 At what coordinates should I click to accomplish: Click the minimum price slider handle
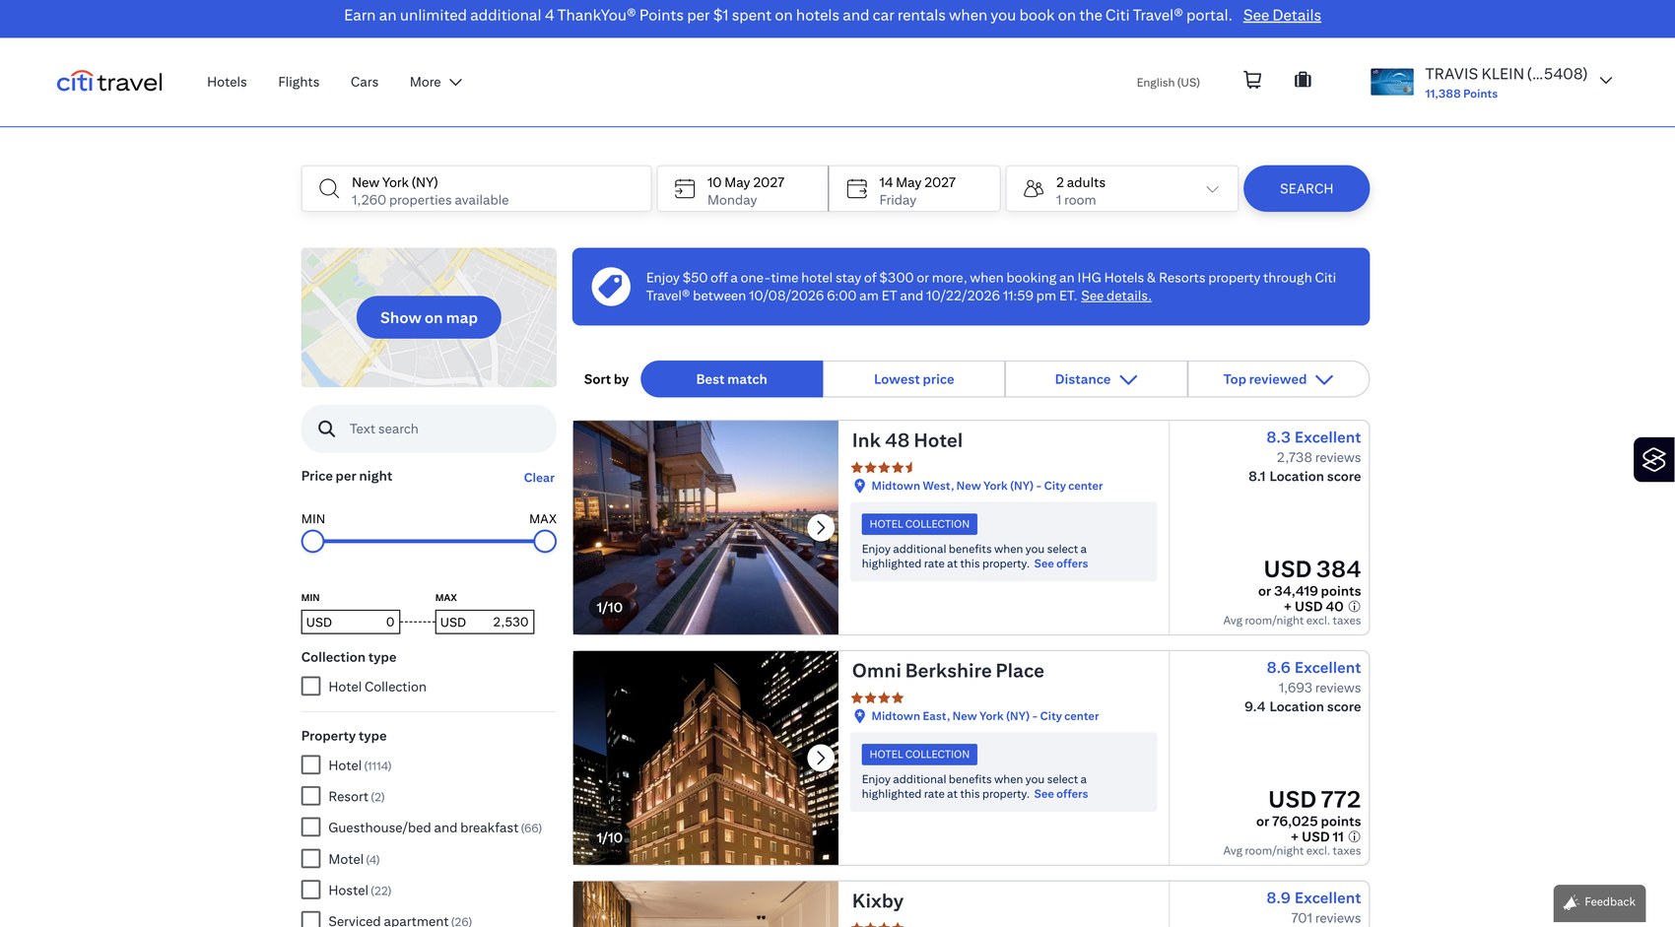tap(312, 541)
